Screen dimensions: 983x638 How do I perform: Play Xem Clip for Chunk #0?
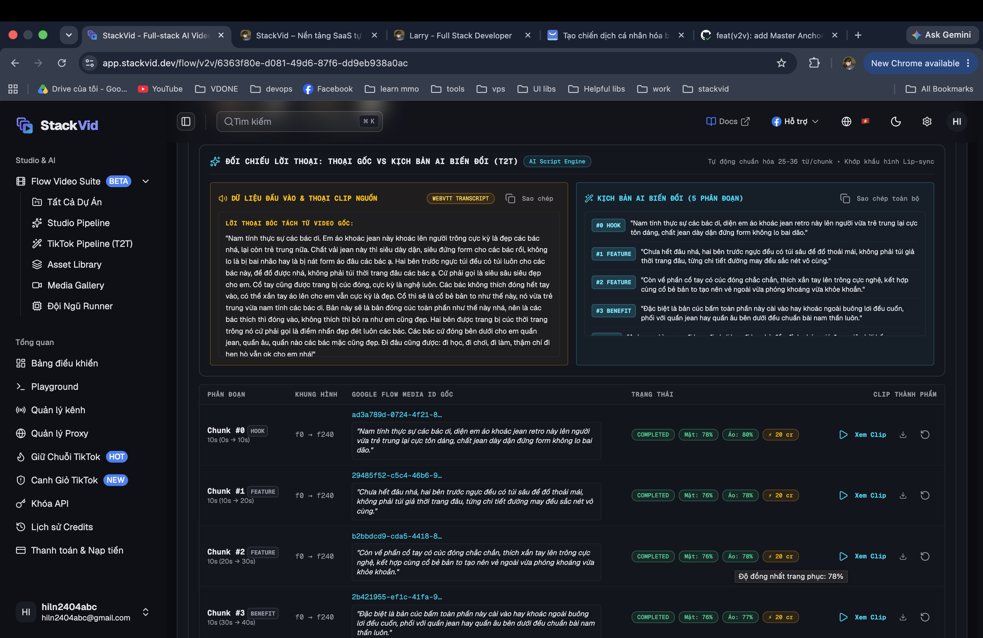(x=863, y=435)
